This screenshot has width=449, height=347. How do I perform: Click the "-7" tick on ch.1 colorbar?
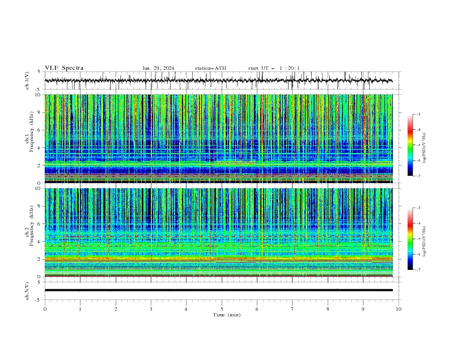tap(418, 176)
